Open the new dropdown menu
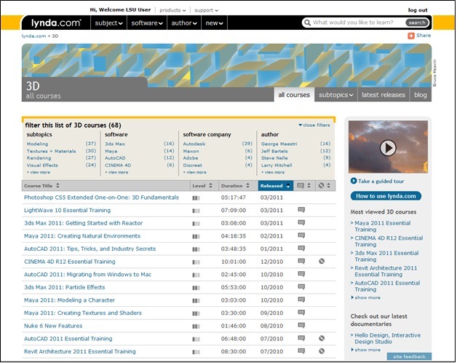 [x=214, y=23]
